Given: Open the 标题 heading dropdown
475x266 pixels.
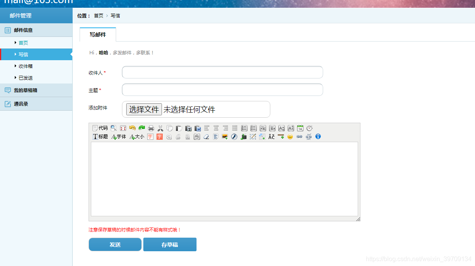Looking at the screenshot, I should click(x=100, y=136).
